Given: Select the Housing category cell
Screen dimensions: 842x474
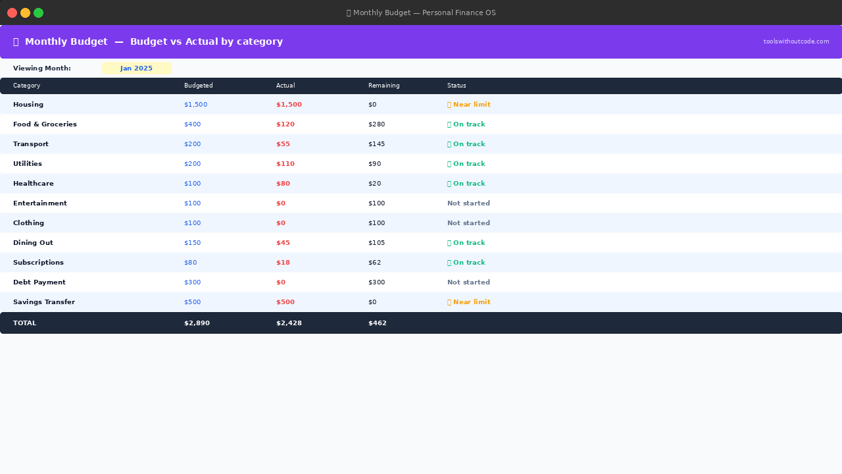Looking at the screenshot, I should pos(28,105).
